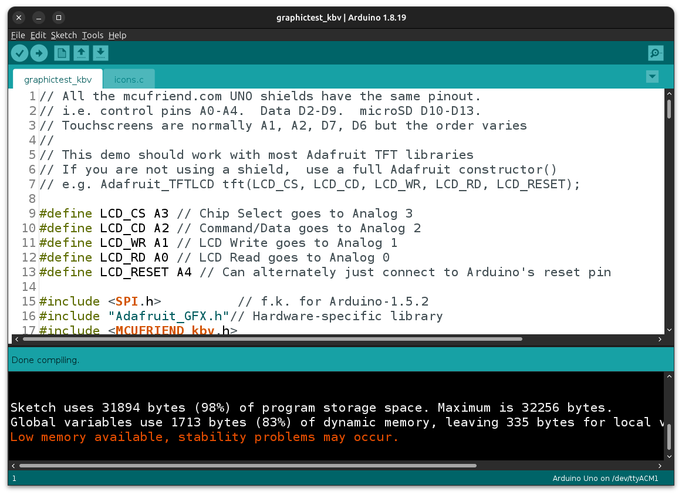This screenshot has width=682, height=495.
Task: Click the '#define LCD_RESET A4' line
Action: tap(325, 272)
